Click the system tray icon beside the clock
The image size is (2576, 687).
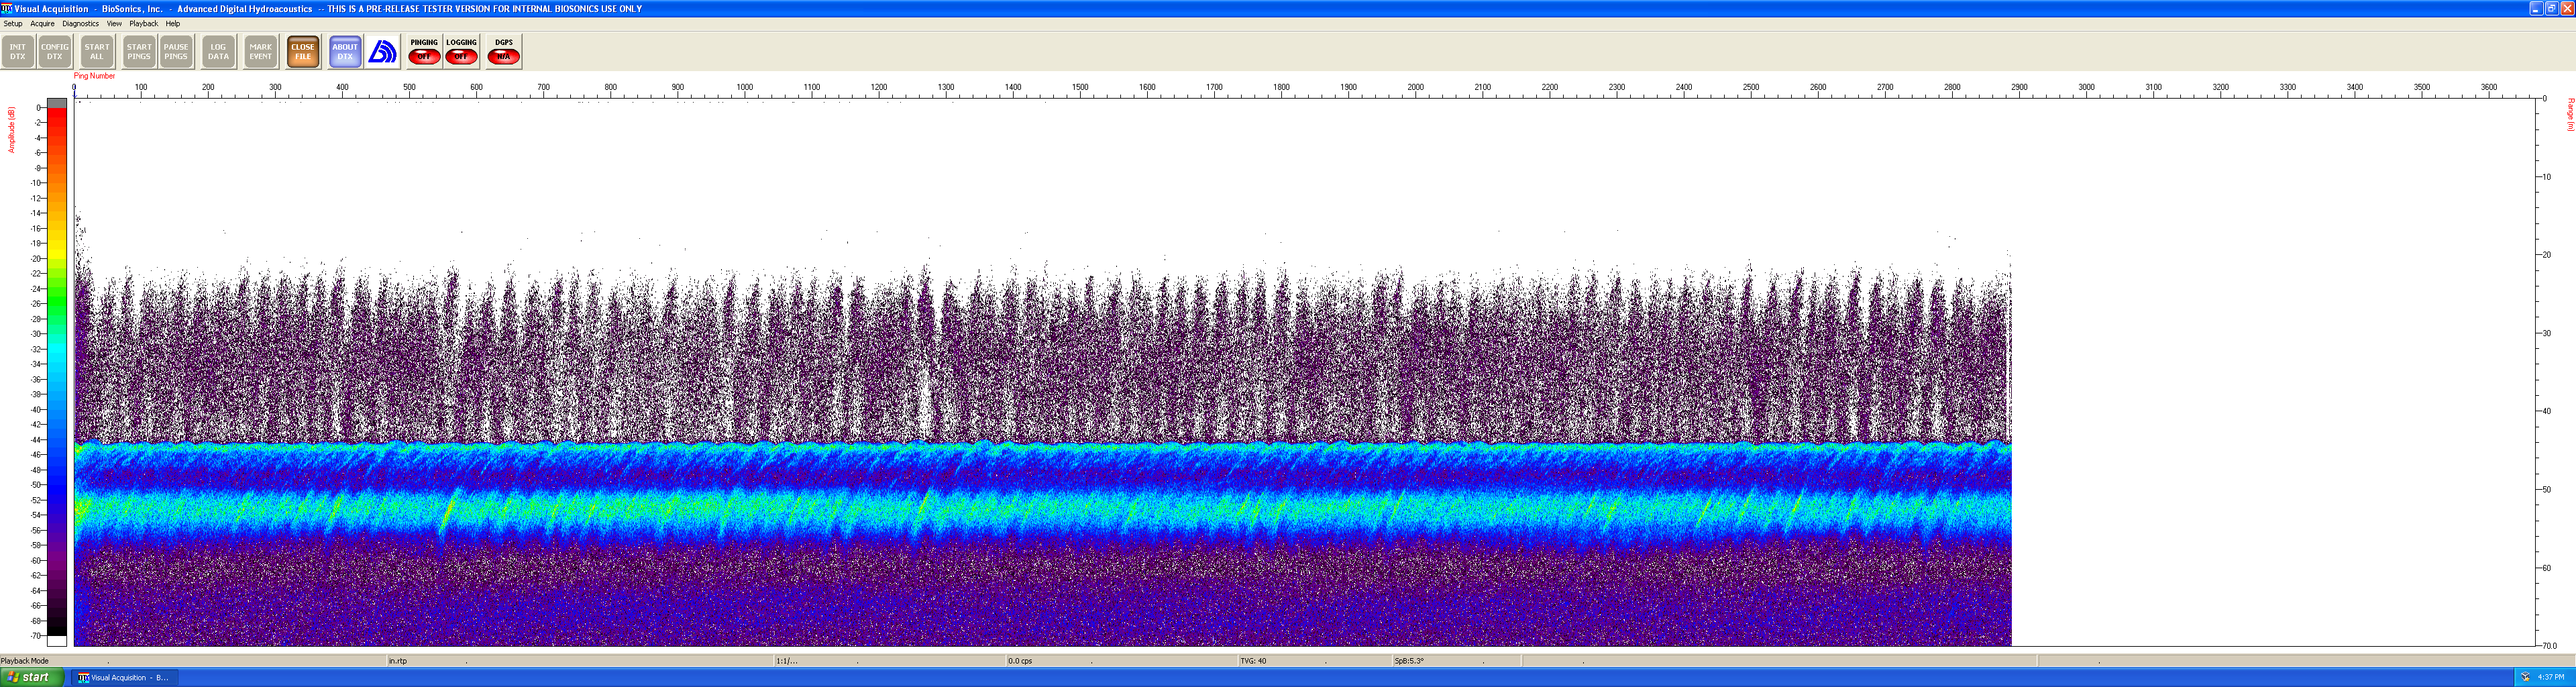tap(2525, 677)
